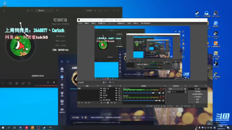Mute the microphone channel in OBS mixer
This screenshot has height=130, width=232.
coord(160,93)
